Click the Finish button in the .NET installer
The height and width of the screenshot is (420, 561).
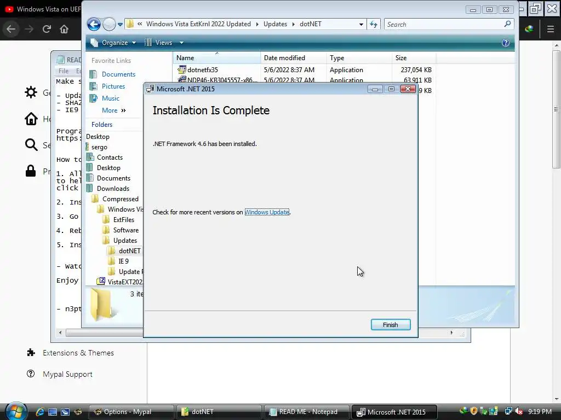tap(390, 325)
